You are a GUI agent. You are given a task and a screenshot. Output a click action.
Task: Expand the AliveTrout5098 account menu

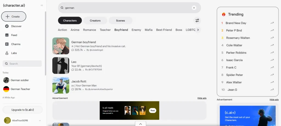tap(40, 121)
